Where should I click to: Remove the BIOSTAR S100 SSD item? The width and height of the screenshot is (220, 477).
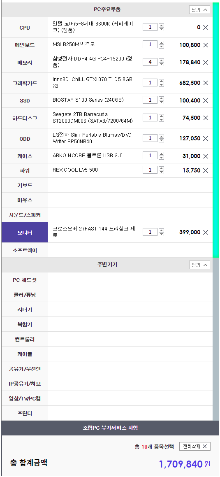tap(206, 100)
